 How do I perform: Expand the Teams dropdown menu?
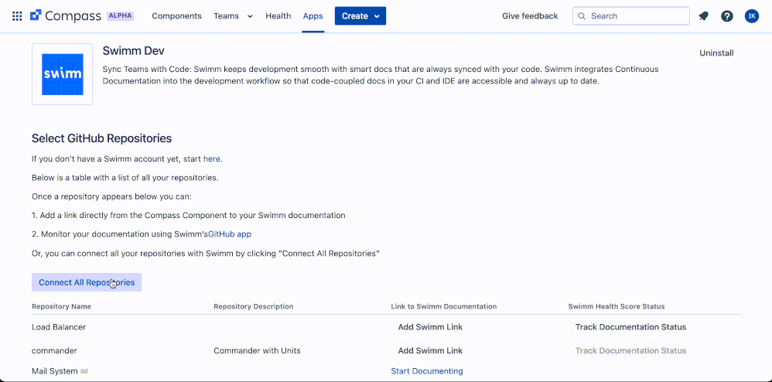tap(234, 16)
